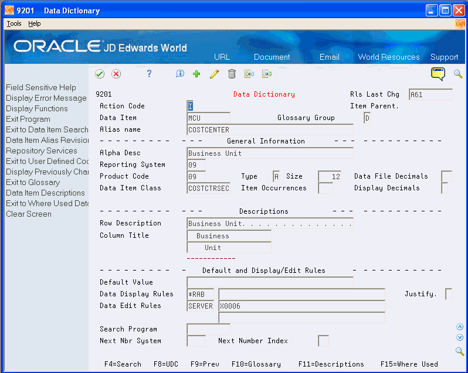This screenshot has width=468, height=373.
Task: Click the Alpha Desc field
Action: [270, 153]
